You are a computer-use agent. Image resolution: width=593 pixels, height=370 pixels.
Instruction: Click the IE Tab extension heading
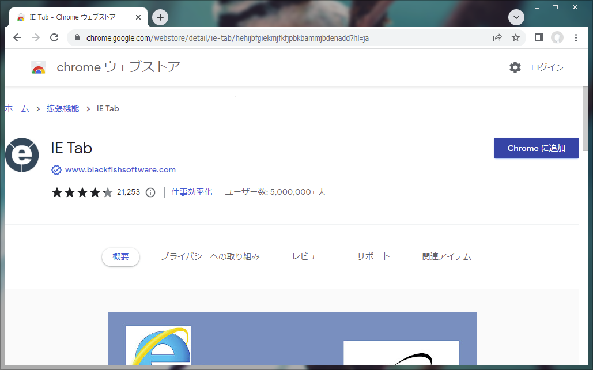click(x=71, y=148)
